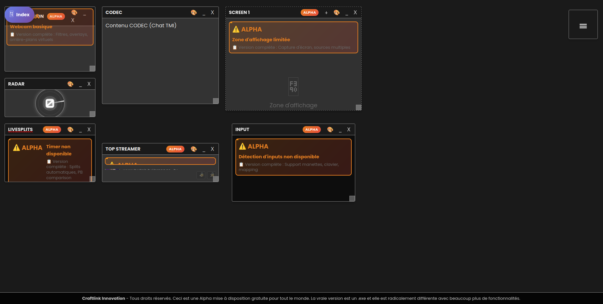Screen dimensions: 603x304
Task: Click the building icon on the Index button
Action: click(x=11, y=14)
